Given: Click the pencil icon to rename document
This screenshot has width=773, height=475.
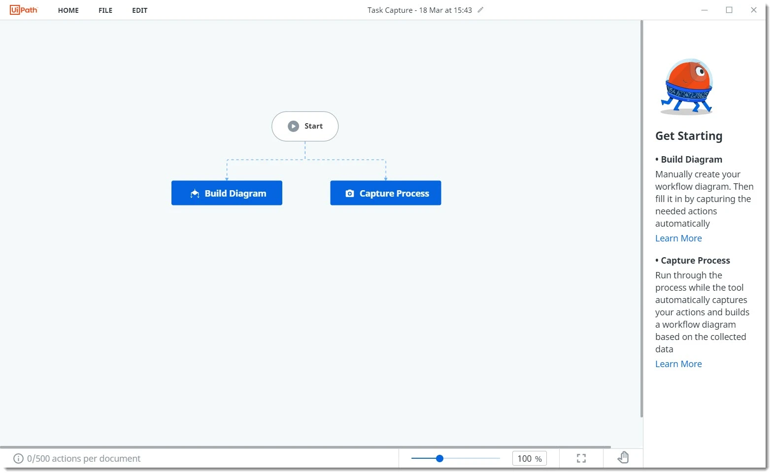Looking at the screenshot, I should pyautogui.click(x=480, y=10).
